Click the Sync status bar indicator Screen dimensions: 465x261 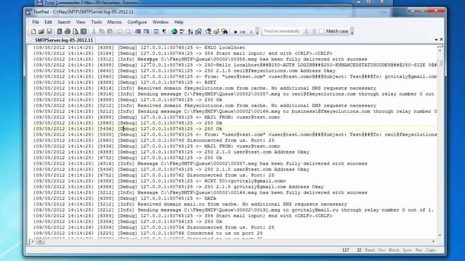407,250
